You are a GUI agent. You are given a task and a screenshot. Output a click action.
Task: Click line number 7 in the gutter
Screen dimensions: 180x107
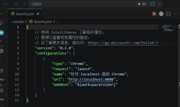(18, 59)
